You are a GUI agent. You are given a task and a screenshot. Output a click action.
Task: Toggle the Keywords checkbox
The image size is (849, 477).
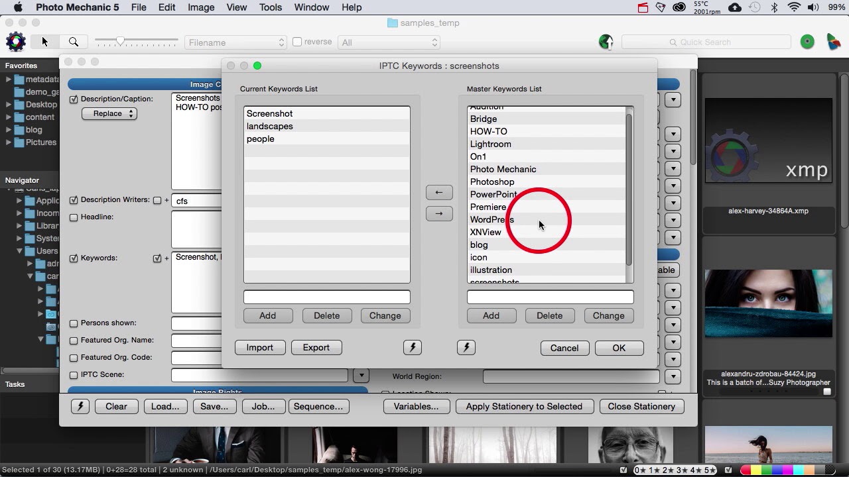click(74, 258)
